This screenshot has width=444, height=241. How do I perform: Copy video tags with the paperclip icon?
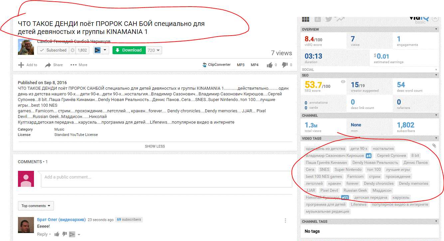click(x=434, y=146)
